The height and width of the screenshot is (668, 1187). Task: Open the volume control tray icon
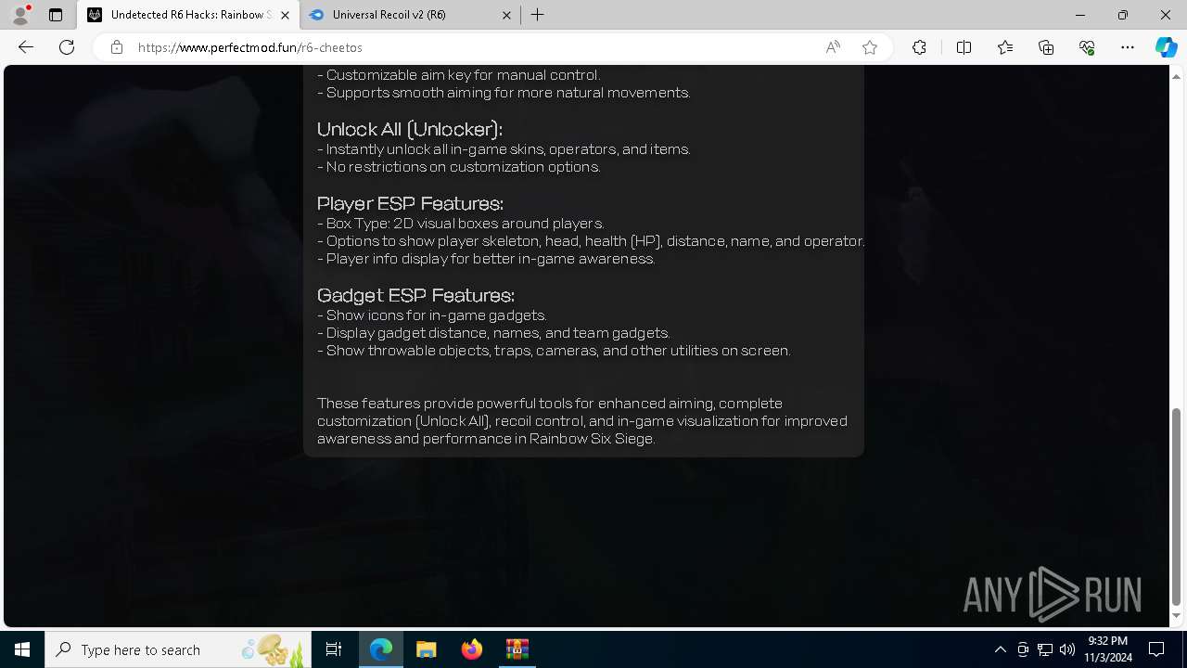pos(1067,649)
